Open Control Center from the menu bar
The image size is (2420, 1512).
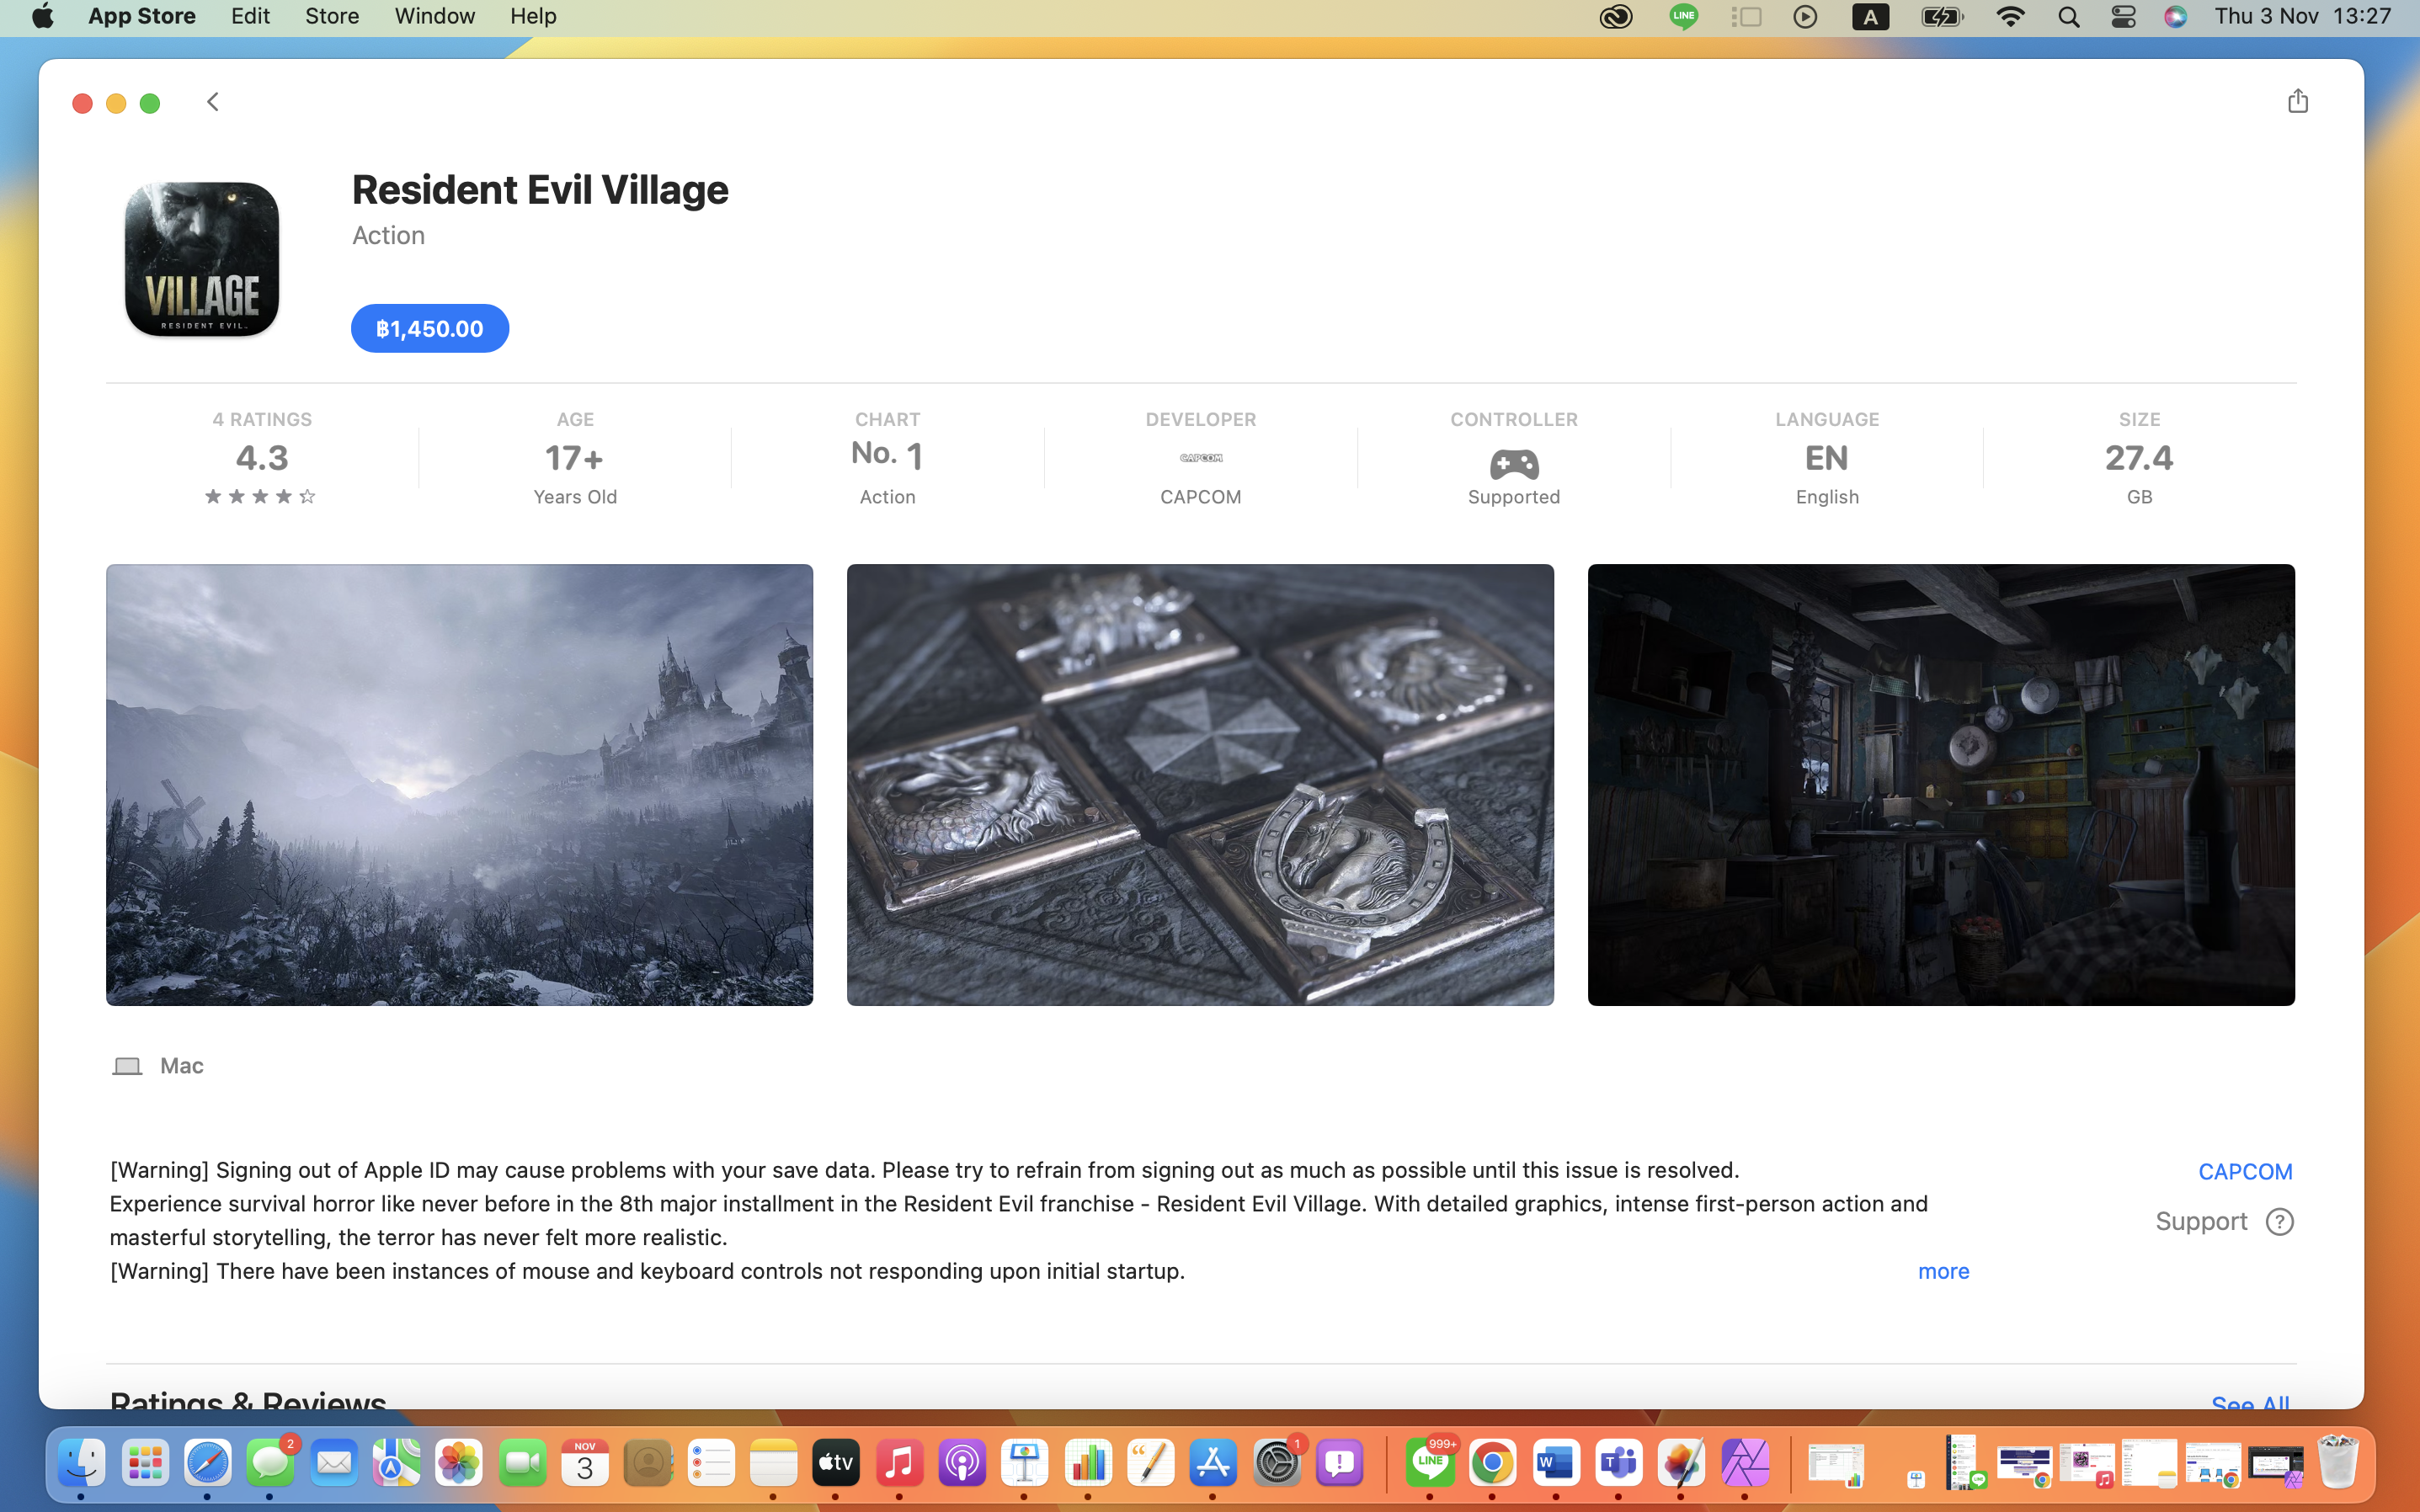tap(2122, 17)
